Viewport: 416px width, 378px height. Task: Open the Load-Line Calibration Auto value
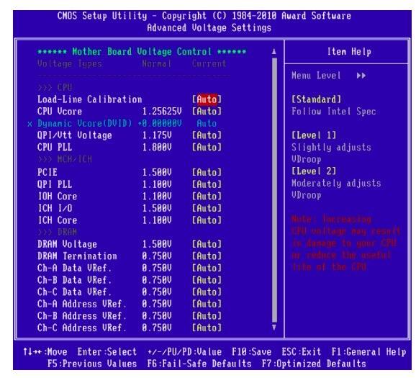(x=207, y=99)
